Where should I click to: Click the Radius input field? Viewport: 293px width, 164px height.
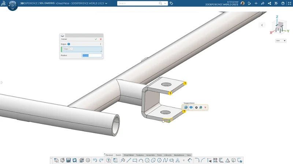click(92, 55)
